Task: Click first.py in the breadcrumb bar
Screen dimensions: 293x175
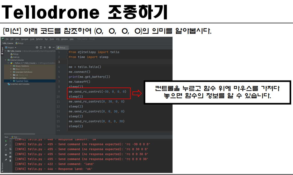Action: point(19,43)
